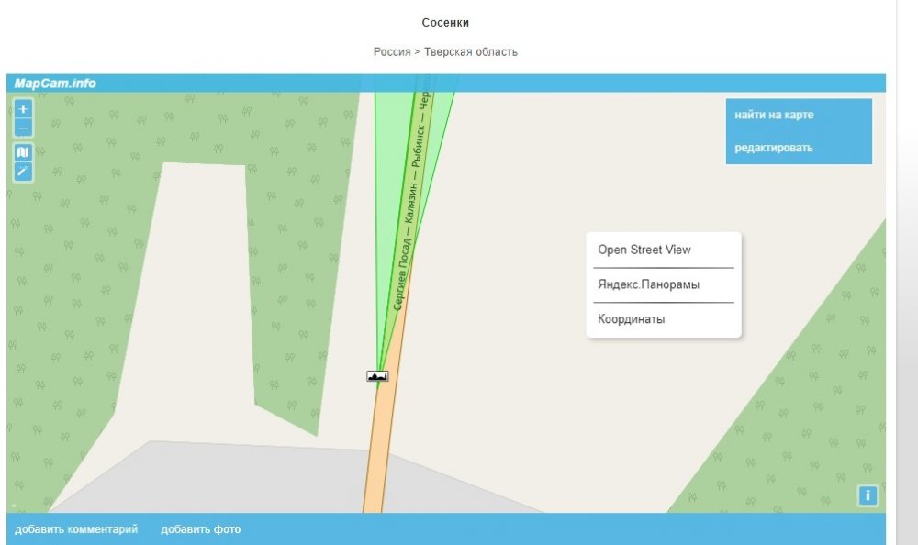Zoom in on the map
This screenshot has width=918, height=545.
(x=23, y=109)
